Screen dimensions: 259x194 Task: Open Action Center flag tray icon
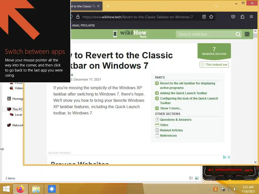click(223, 189)
